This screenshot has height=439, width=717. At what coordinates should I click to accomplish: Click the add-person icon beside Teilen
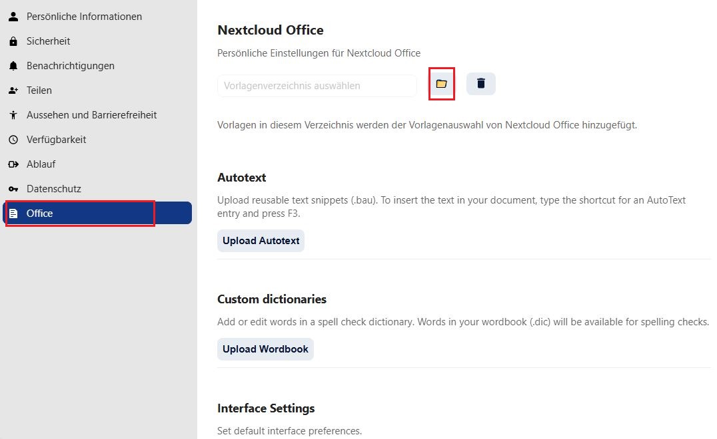[x=13, y=90]
